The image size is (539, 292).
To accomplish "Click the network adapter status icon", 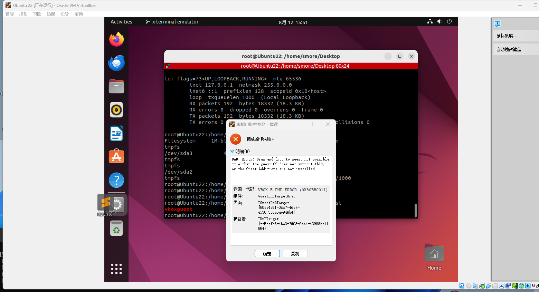I will click(x=482, y=286).
